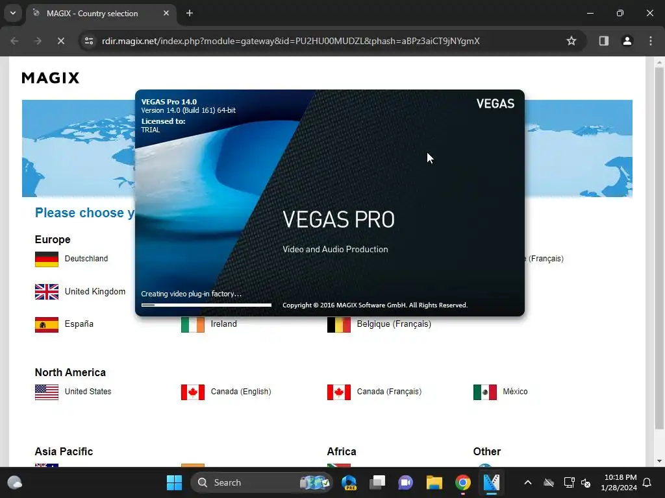Screen dimensions: 665x498
Task: Show hidden system tray icons
Action: coord(527,482)
